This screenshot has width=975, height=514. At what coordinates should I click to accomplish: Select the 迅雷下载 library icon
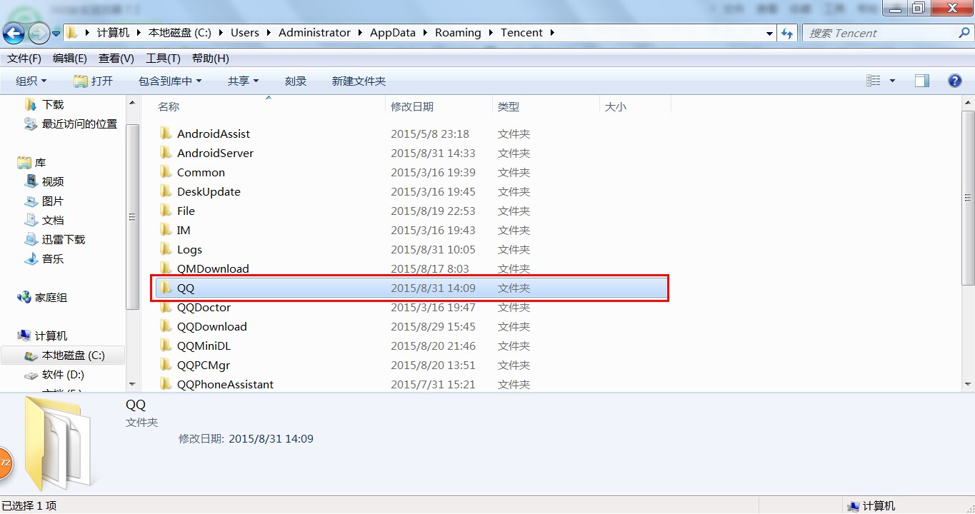(31, 239)
